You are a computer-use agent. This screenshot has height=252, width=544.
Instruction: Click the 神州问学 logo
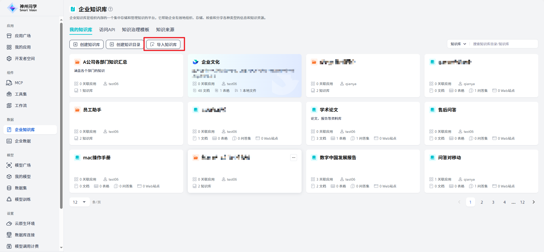click(x=22, y=8)
